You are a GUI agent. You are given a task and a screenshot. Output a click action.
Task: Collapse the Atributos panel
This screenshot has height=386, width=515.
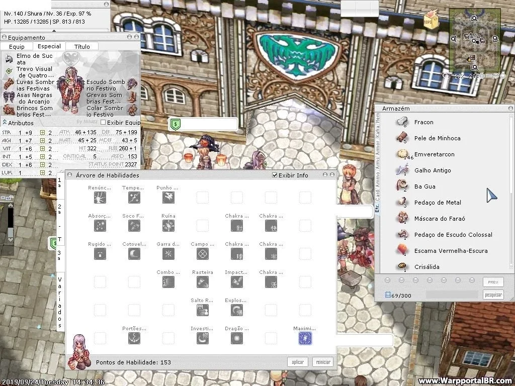[5, 123]
